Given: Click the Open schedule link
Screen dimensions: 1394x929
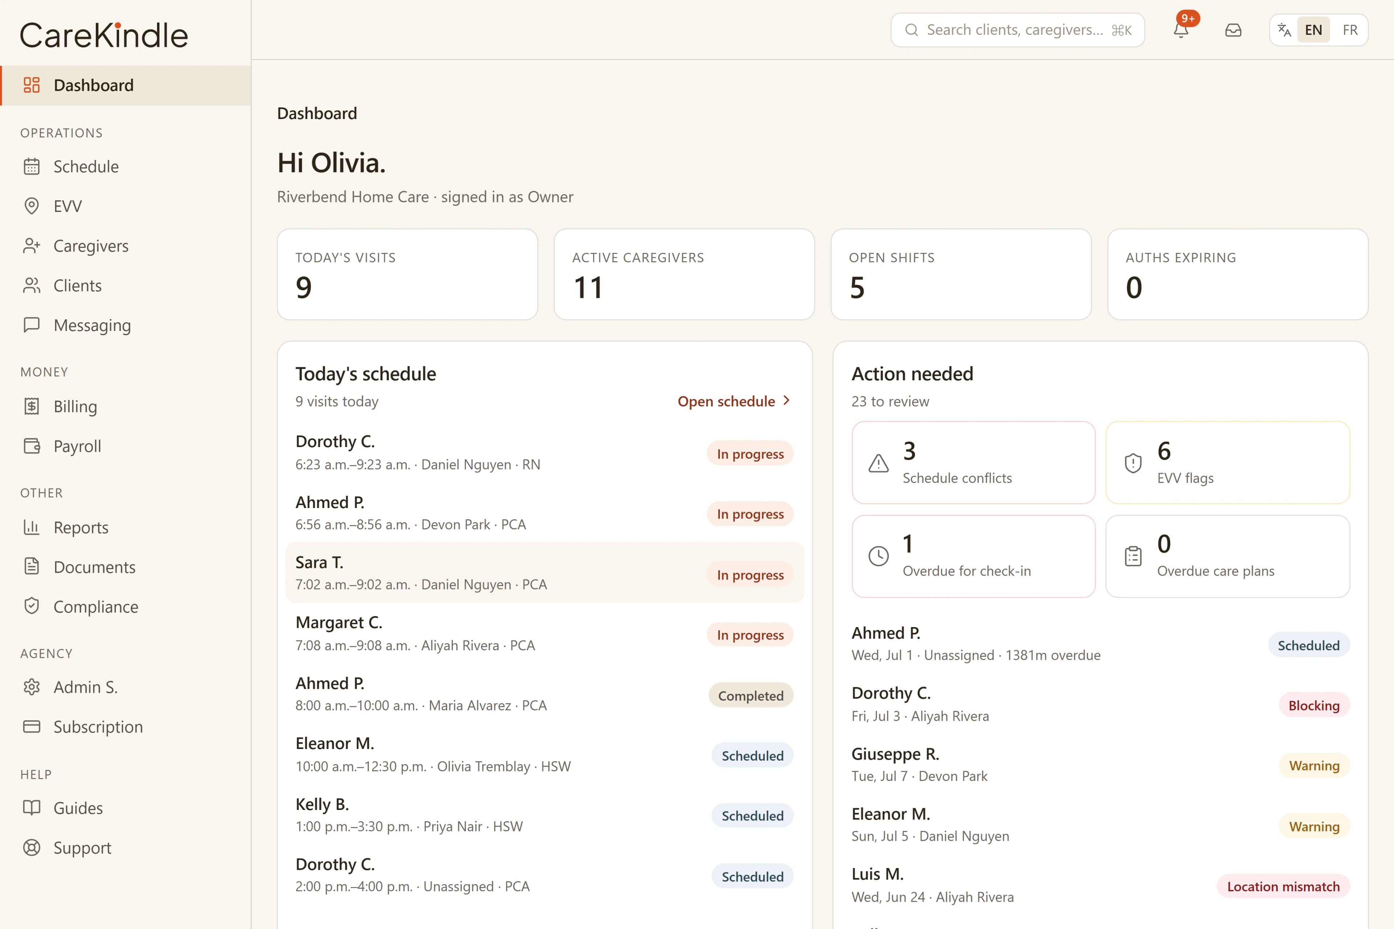Looking at the screenshot, I should tap(734, 401).
